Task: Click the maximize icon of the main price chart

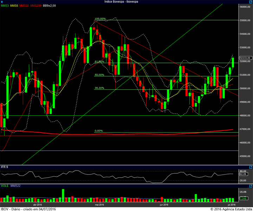Action: click(251, 2)
